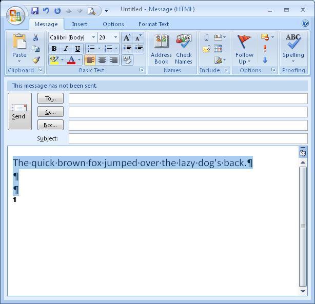Mark message as high importance
Screen dimensions: 315x304
[265, 48]
